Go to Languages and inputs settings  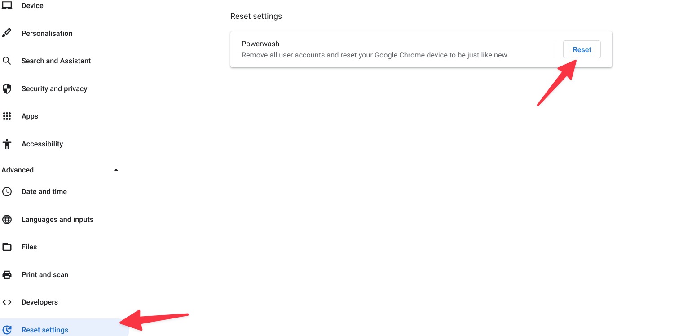pyautogui.click(x=57, y=220)
